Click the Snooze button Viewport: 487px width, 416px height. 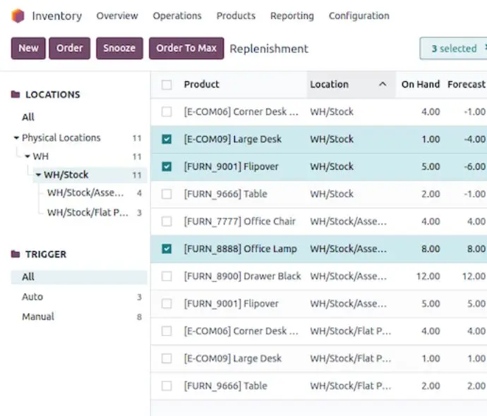tap(119, 48)
